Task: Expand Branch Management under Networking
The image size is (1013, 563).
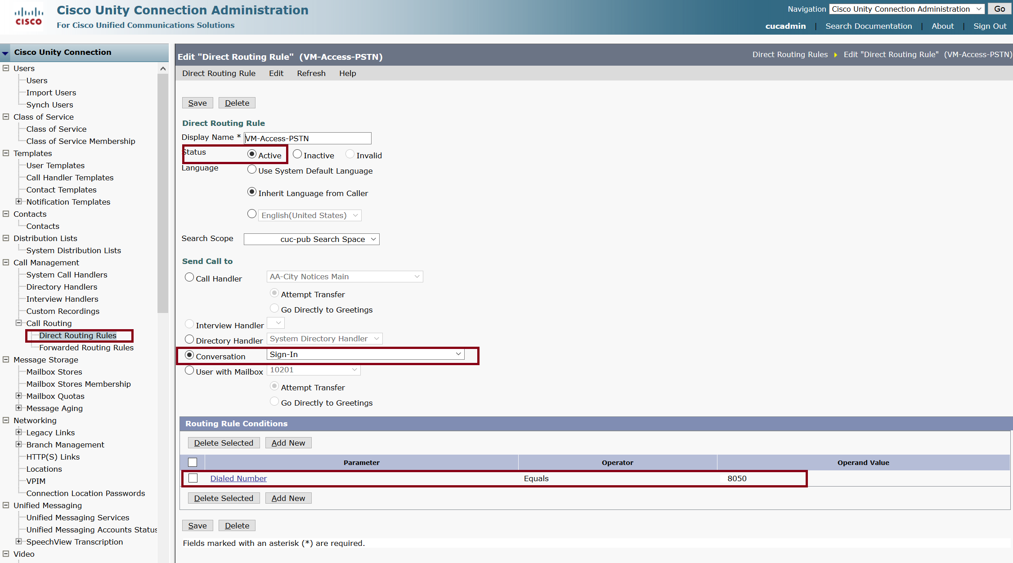Action: [x=18, y=444]
